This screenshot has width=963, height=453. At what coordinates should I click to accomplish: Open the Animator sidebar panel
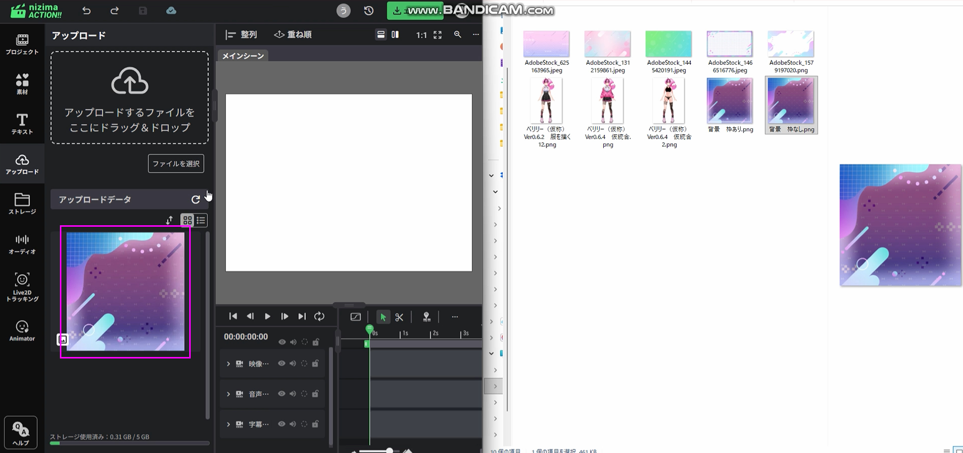point(22,331)
